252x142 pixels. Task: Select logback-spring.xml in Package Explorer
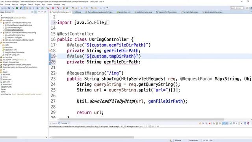[x=12, y=55]
